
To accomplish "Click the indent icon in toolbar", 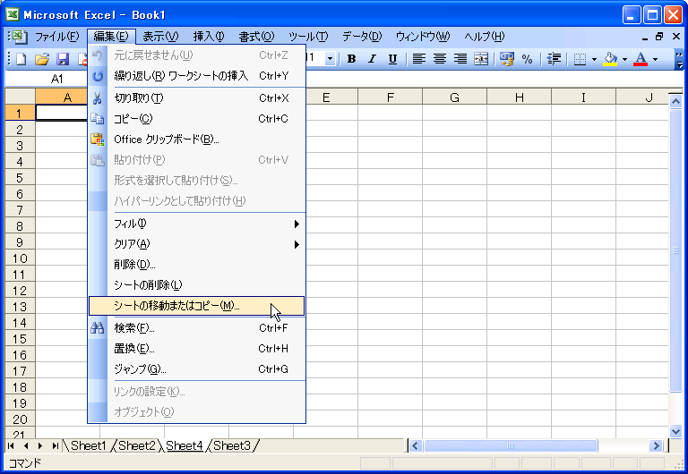I will (554, 59).
